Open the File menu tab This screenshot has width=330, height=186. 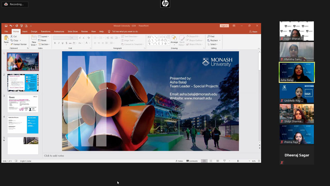6,31
